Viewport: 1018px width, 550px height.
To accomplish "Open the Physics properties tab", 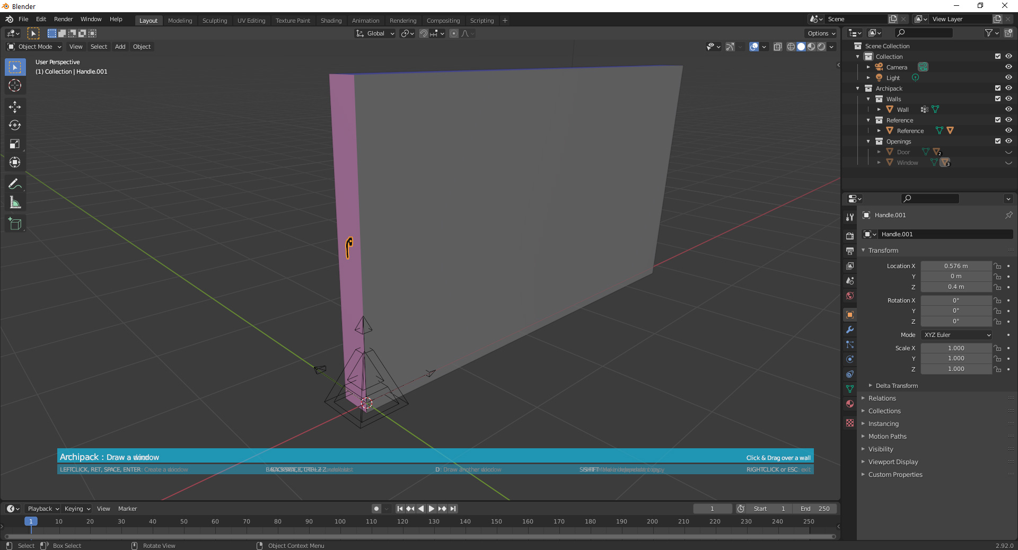I will pyautogui.click(x=850, y=359).
